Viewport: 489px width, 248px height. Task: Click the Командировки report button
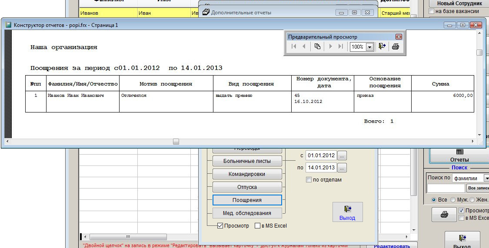click(247, 174)
